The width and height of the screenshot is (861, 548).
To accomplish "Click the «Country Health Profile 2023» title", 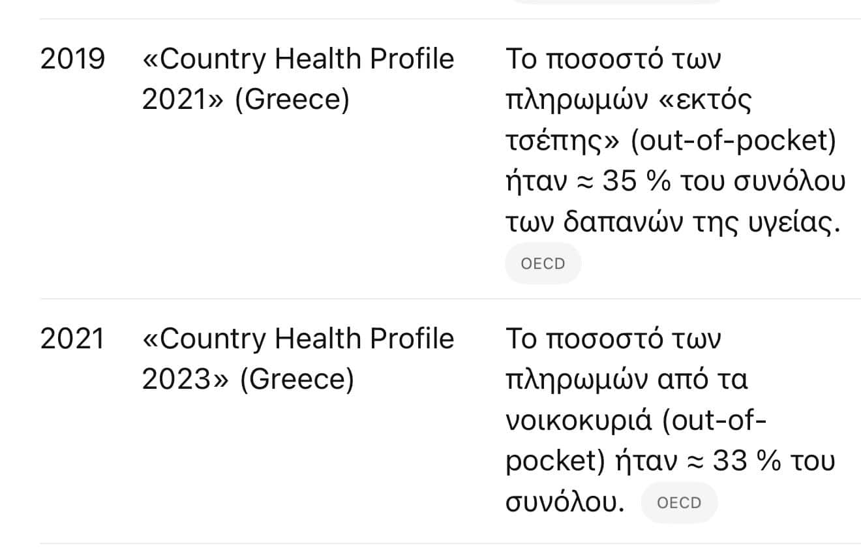I will coord(298,359).
